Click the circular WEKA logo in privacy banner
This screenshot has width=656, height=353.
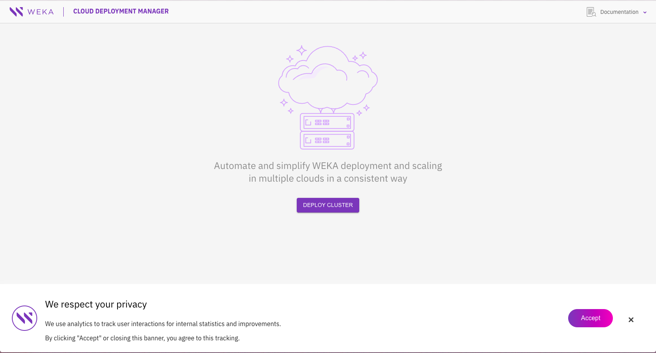pos(25,318)
